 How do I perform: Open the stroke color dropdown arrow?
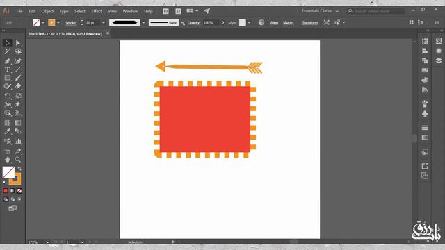click(58, 23)
